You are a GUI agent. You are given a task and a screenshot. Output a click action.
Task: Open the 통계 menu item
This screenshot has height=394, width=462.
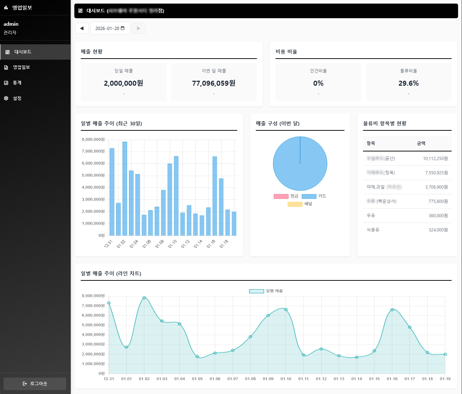click(17, 83)
